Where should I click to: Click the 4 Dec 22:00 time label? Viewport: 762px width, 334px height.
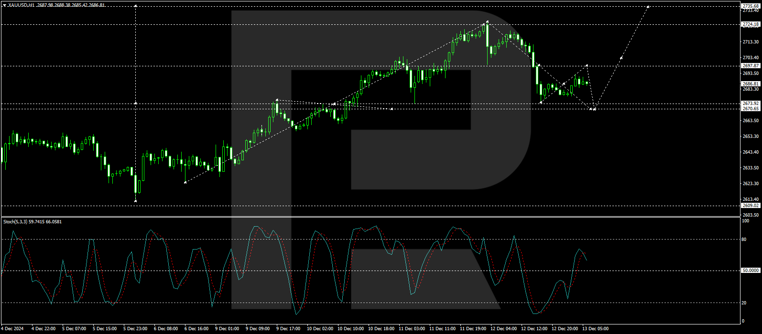[x=44, y=329]
